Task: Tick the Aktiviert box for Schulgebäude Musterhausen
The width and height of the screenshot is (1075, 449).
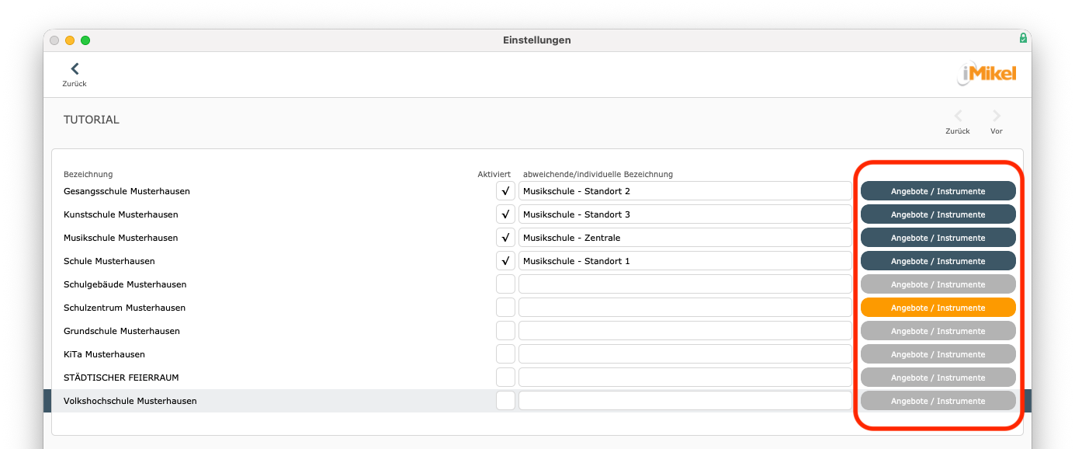Action: [505, 284]
